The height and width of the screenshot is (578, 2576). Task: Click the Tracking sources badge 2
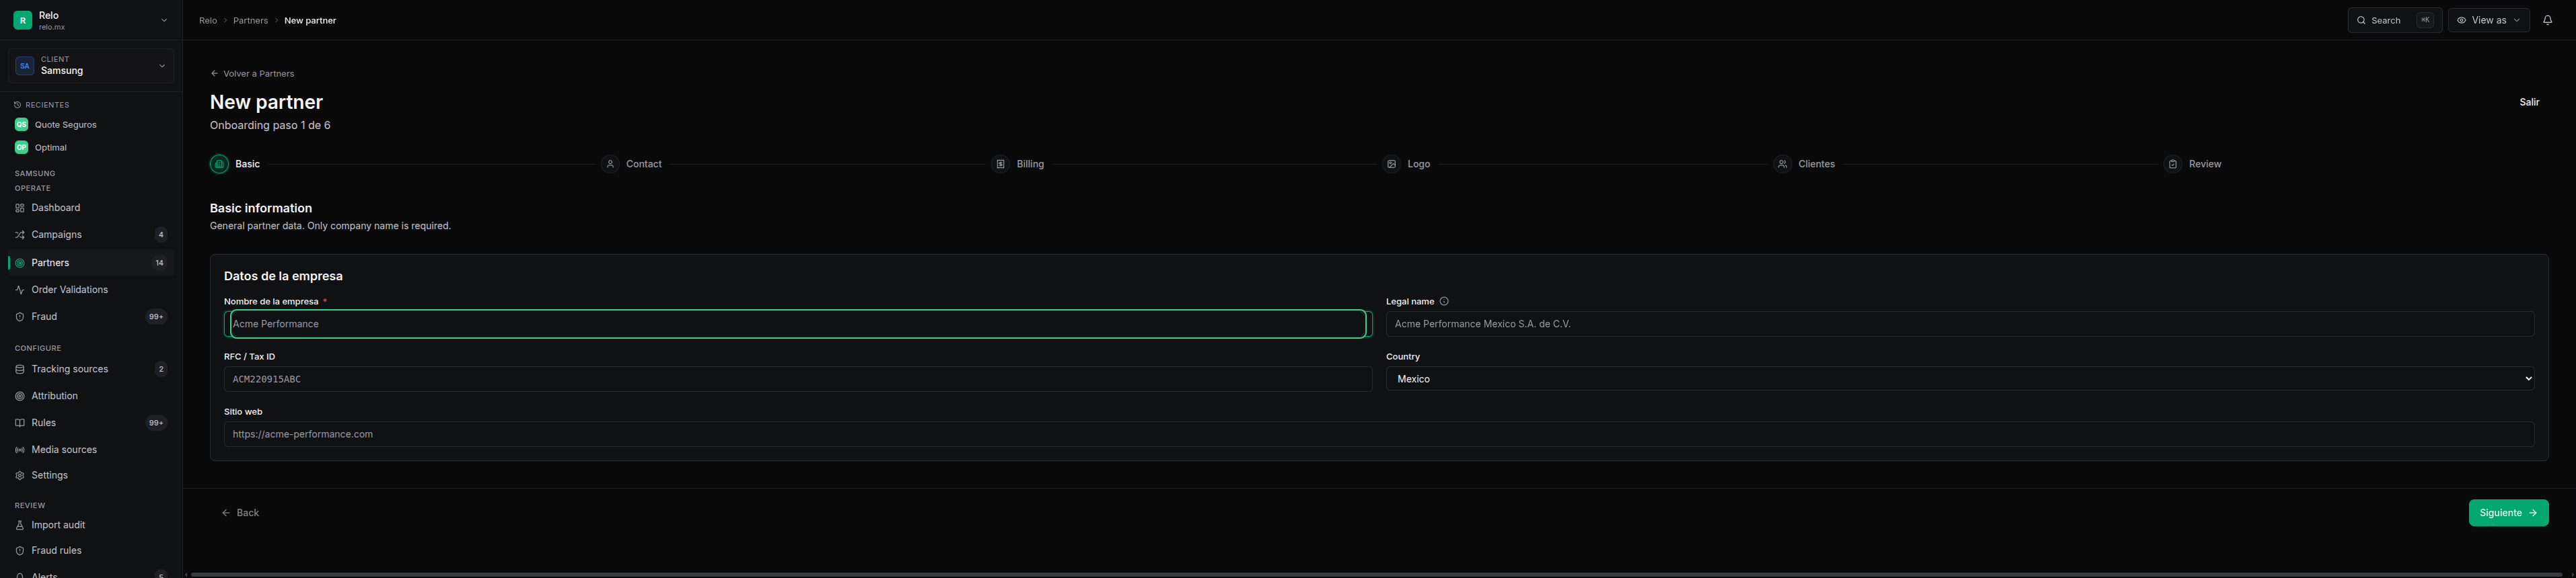click(161, 370)
